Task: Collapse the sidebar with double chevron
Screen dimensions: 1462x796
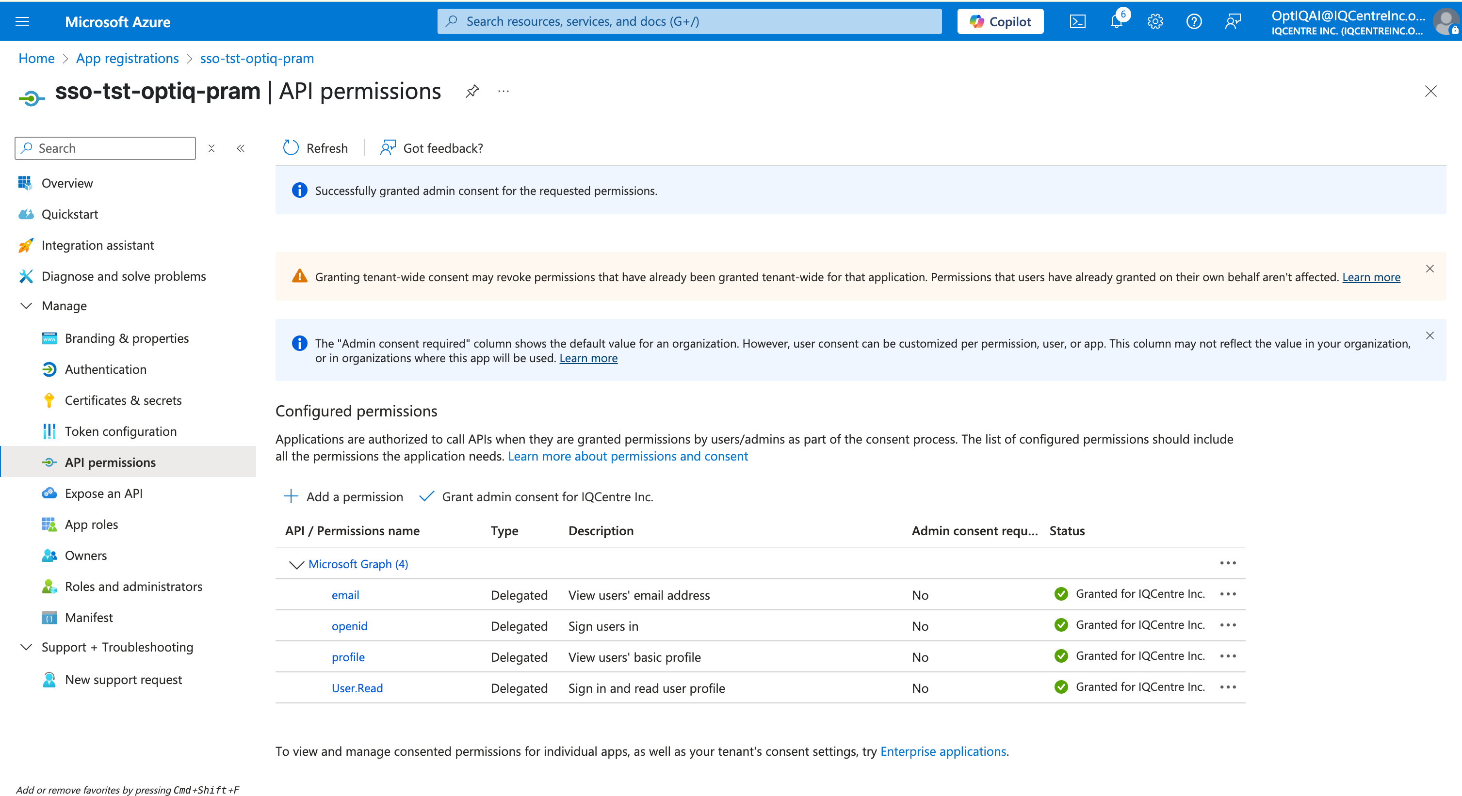Action: coord(241,148)
